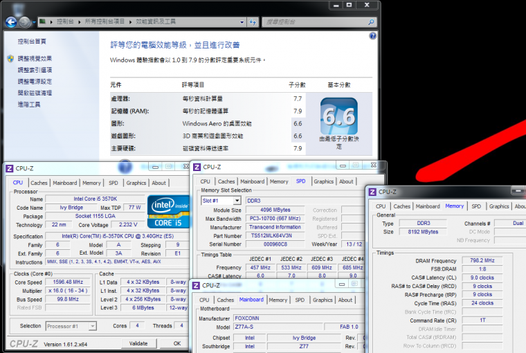Open the address bar history dropdown arrow

tap(243, 22)
